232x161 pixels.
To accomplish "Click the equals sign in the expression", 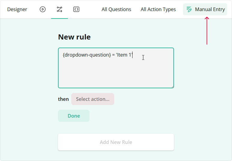I will 114,55.
